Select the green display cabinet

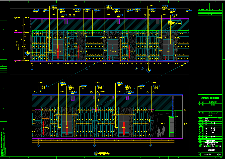[171, 127]
